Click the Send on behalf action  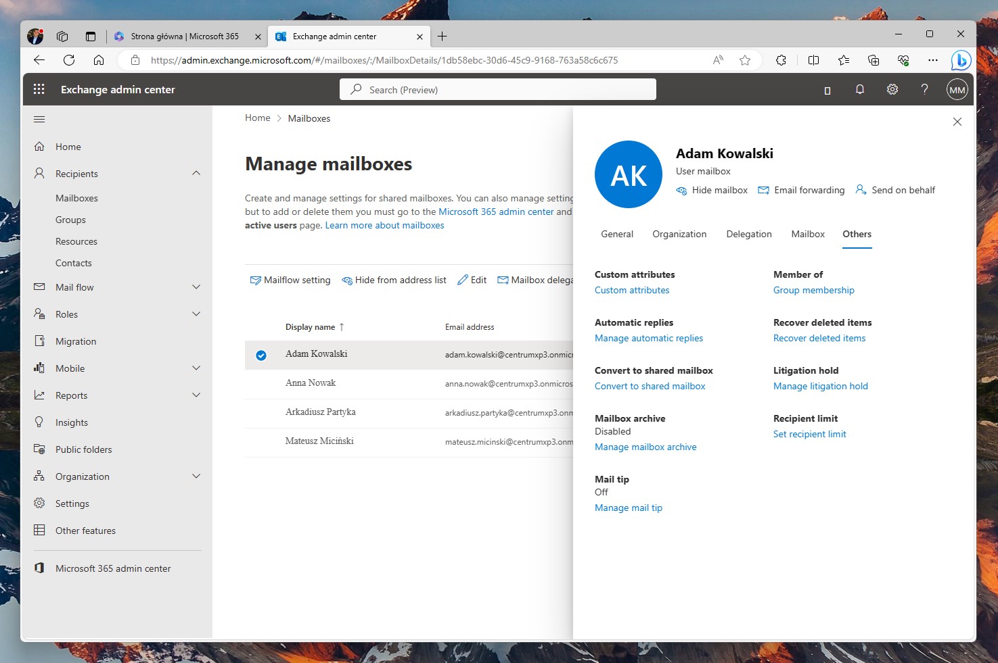(x=895, y=191)
